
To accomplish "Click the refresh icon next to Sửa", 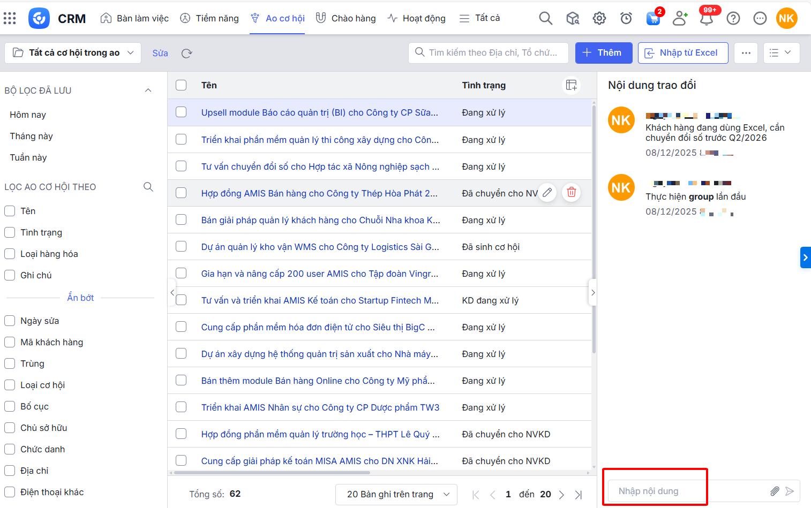I will click(186, 53).
